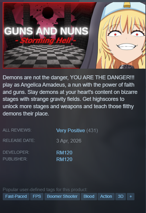The height and width of the screenshot is (213, 146).
Task: Click the All Reviews label
Action: pos(17,130)
